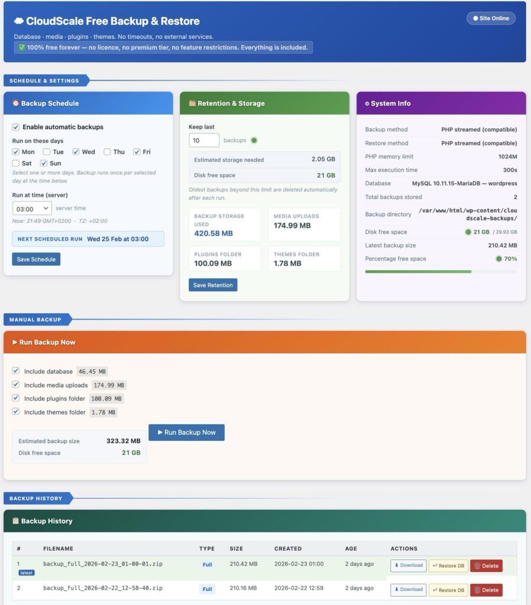The width and height of the screenshot is (531, 605).
Task: Click the folder icon in Retention & Storage header
Action: pos(192,103)
